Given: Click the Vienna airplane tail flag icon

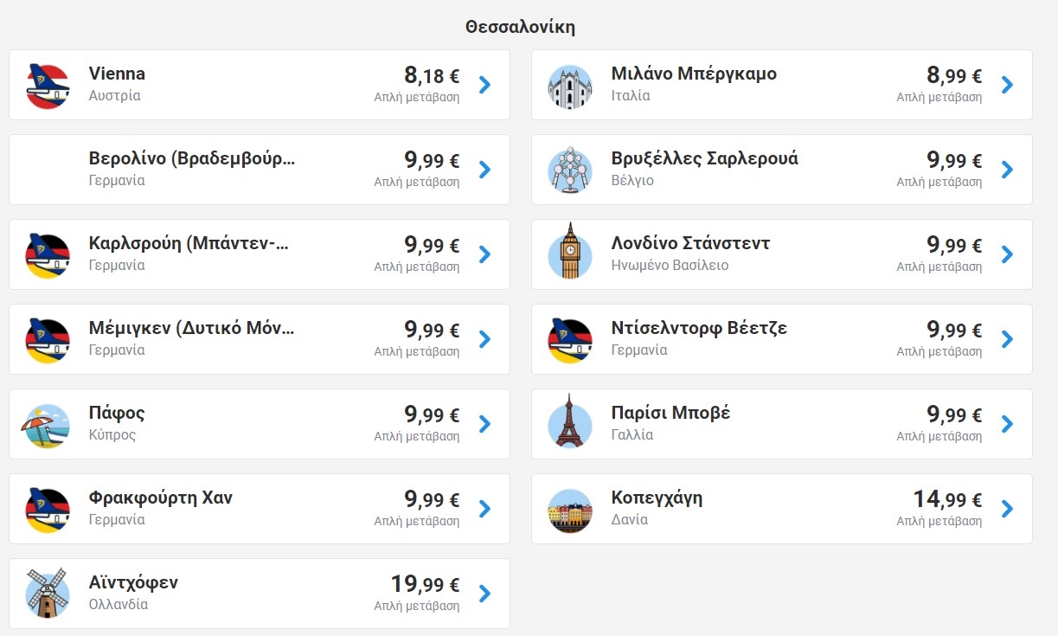Looking at the screenshot, I should (48, 86).
